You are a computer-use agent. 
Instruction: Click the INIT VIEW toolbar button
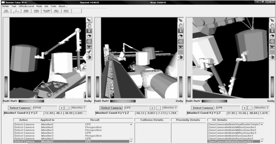(x=66, y=11)
